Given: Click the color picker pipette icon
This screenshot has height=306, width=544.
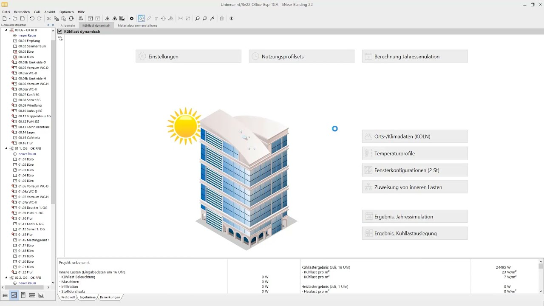Looking at the screenshot, I should [x=212, y=19].
